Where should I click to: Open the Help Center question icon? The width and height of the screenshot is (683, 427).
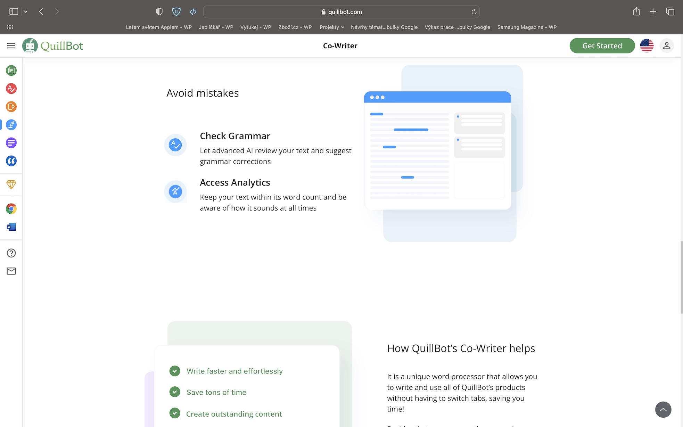[x=11, y=253]
